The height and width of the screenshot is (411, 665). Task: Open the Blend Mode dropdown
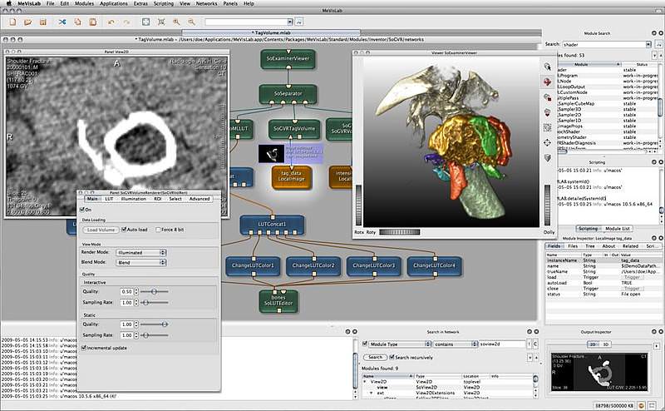click(x=141, y=262)
